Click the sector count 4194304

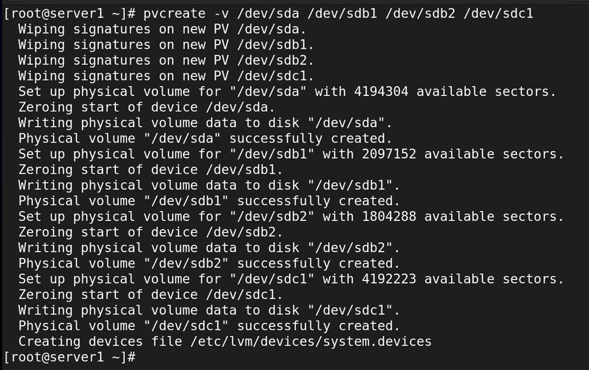click(x=381, y=92)
